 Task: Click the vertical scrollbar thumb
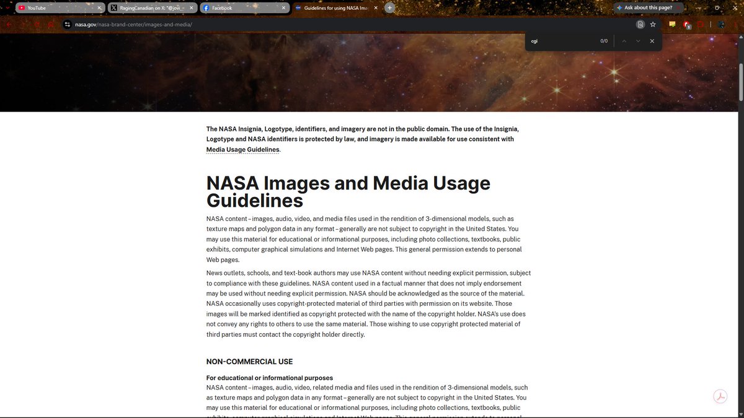740,82
